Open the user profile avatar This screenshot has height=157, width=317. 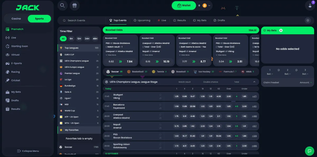[x=310, y=5]
